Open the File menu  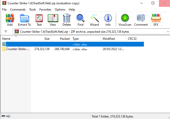click(x=4, y=10)
